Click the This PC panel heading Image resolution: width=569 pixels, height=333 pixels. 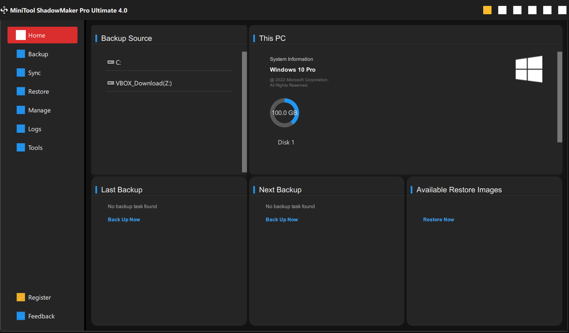pos(272,38)
